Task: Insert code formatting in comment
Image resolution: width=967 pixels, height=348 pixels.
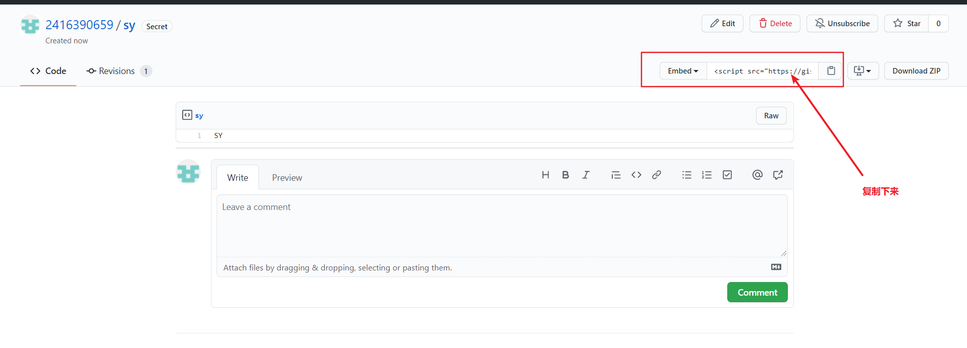Action: click(636, 175)
